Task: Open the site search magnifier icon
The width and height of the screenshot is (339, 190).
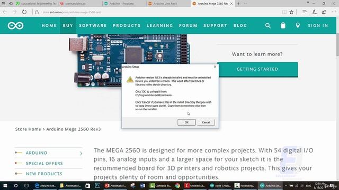Action: point(268,26)
